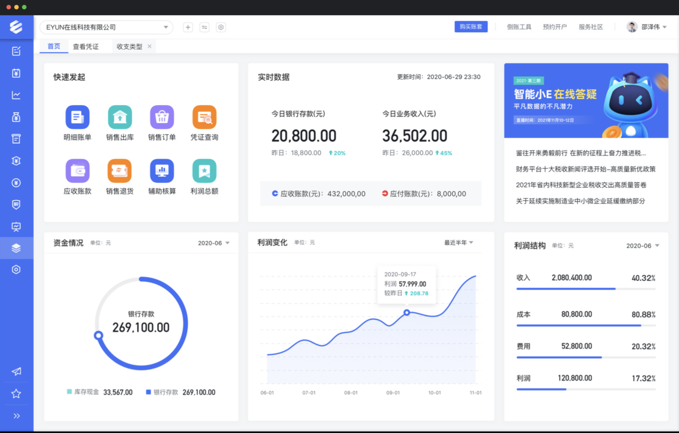Open the 销售出库 quick-launch icon
This screenshot has width=679, height=433.
pyautogui.click(x=120, y=117)
